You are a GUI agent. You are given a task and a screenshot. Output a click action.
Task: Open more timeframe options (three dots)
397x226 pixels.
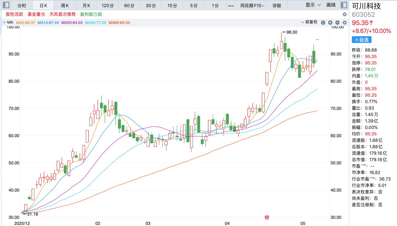[231, 6]
